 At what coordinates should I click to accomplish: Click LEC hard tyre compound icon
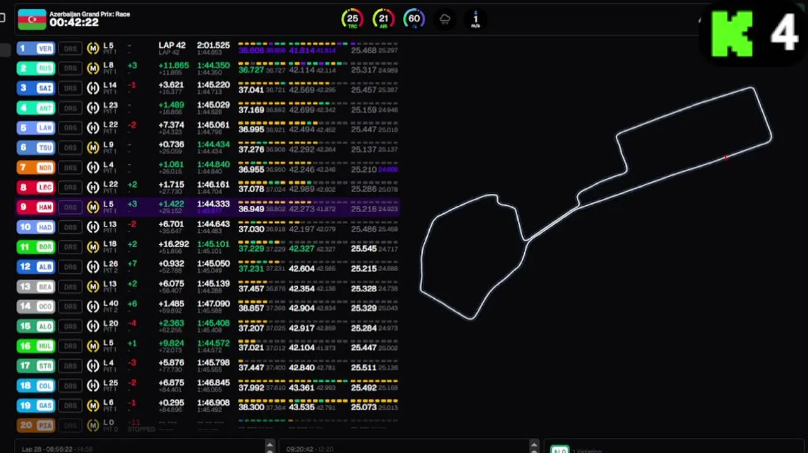pos(93,187)
